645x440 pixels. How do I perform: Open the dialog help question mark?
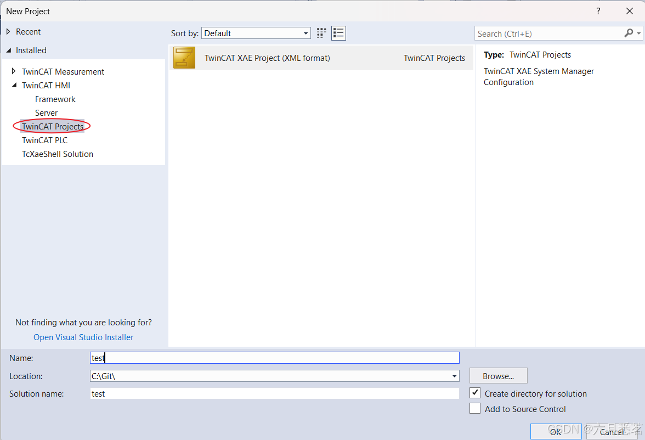click(x=598, y=11)
